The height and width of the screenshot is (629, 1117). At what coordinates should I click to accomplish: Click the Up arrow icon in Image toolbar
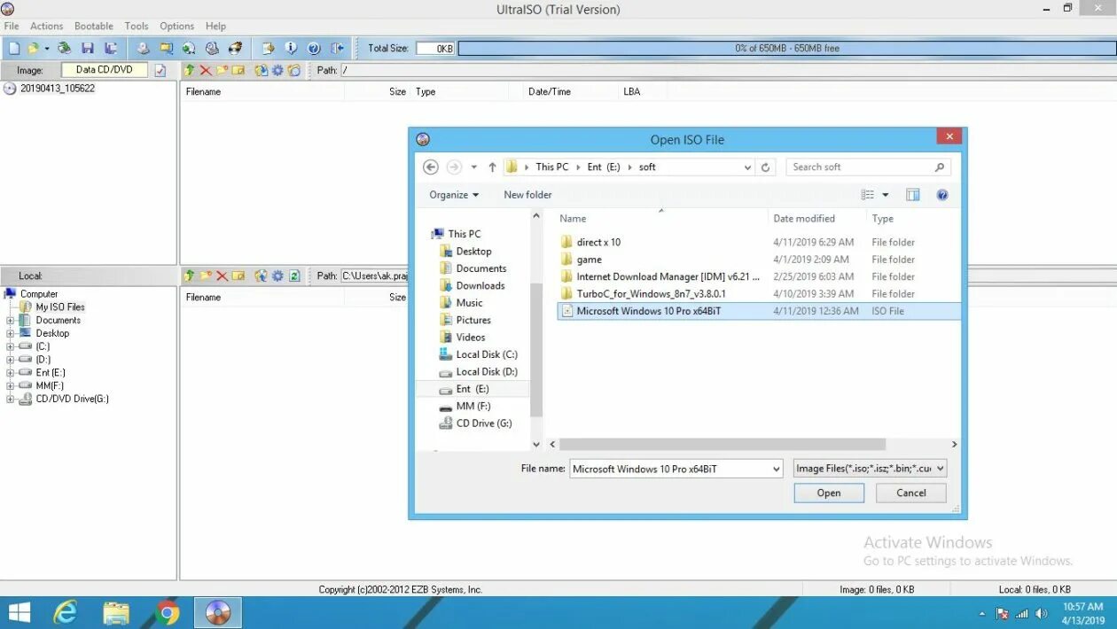pyautogui.click(x=190, y=70)
